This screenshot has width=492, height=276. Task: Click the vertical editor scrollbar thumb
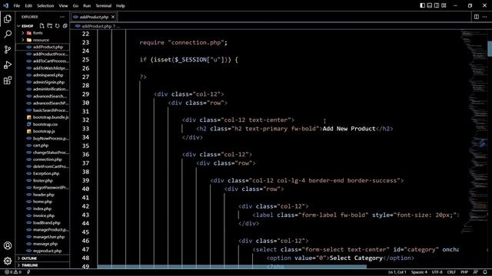[x=490, y=49]
